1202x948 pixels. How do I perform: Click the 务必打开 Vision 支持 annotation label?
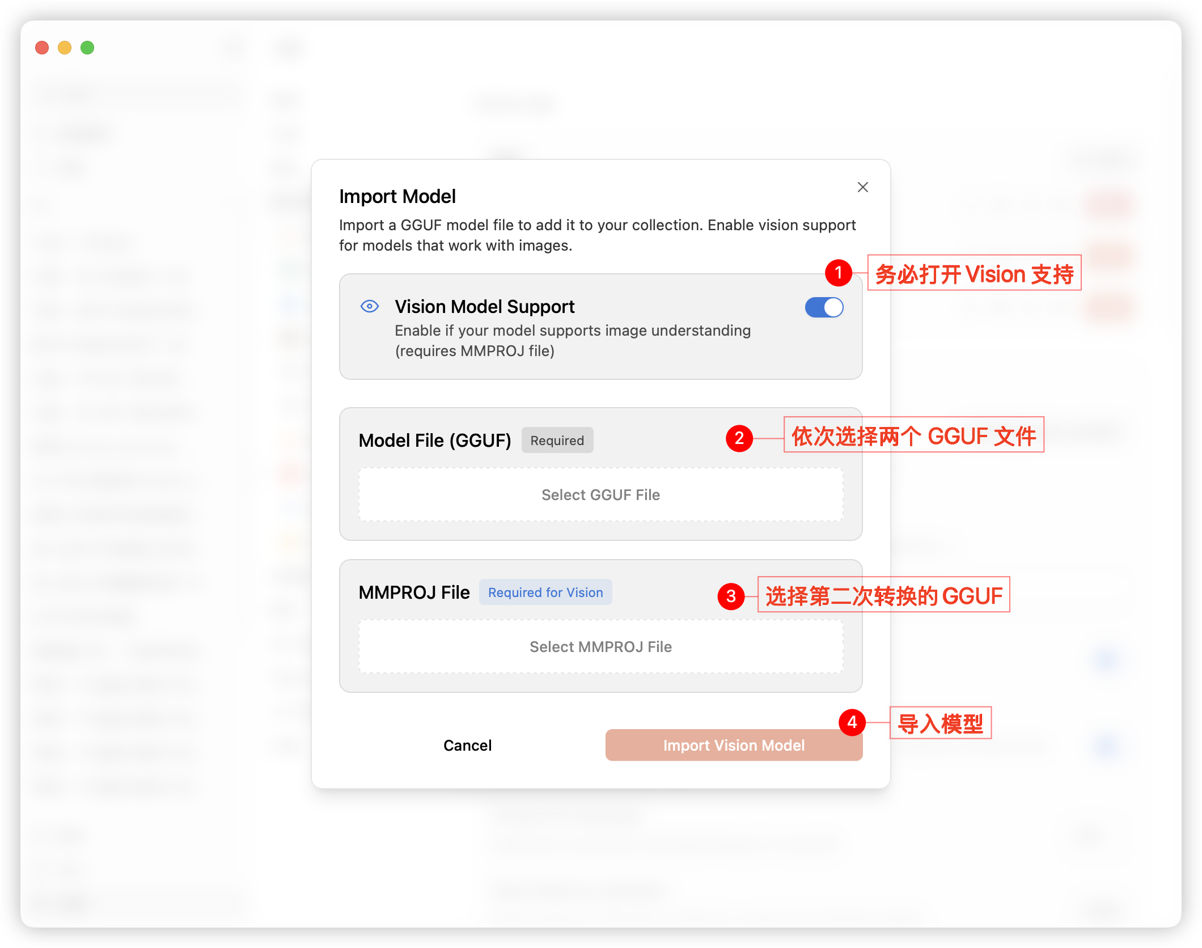point(974,273)
